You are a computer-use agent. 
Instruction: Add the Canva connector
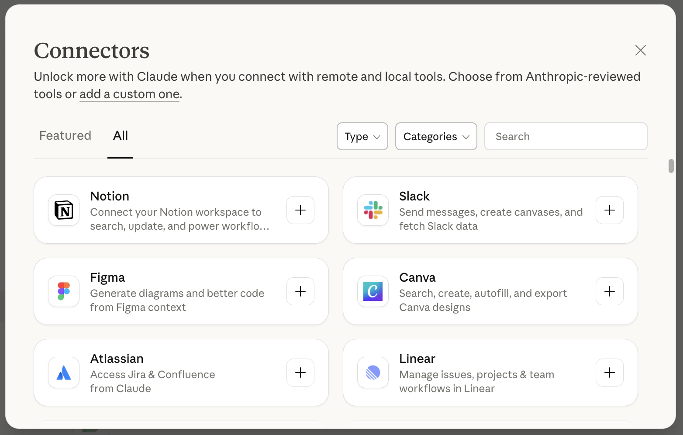coord(609,291)
